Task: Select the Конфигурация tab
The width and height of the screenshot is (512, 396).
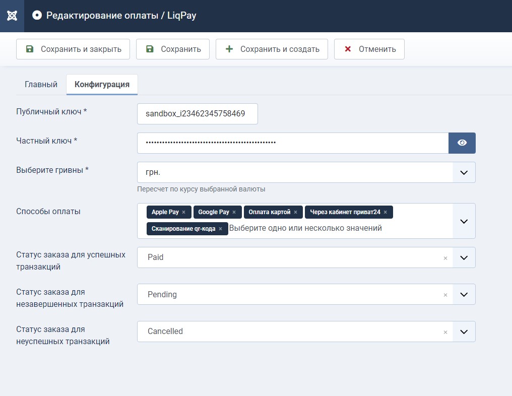Action: [102, 85]
